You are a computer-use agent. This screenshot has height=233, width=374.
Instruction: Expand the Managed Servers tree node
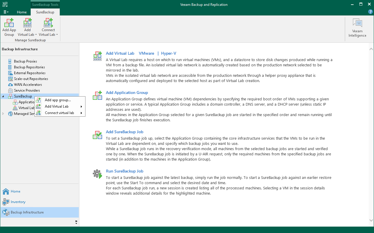tap(3, 114)
